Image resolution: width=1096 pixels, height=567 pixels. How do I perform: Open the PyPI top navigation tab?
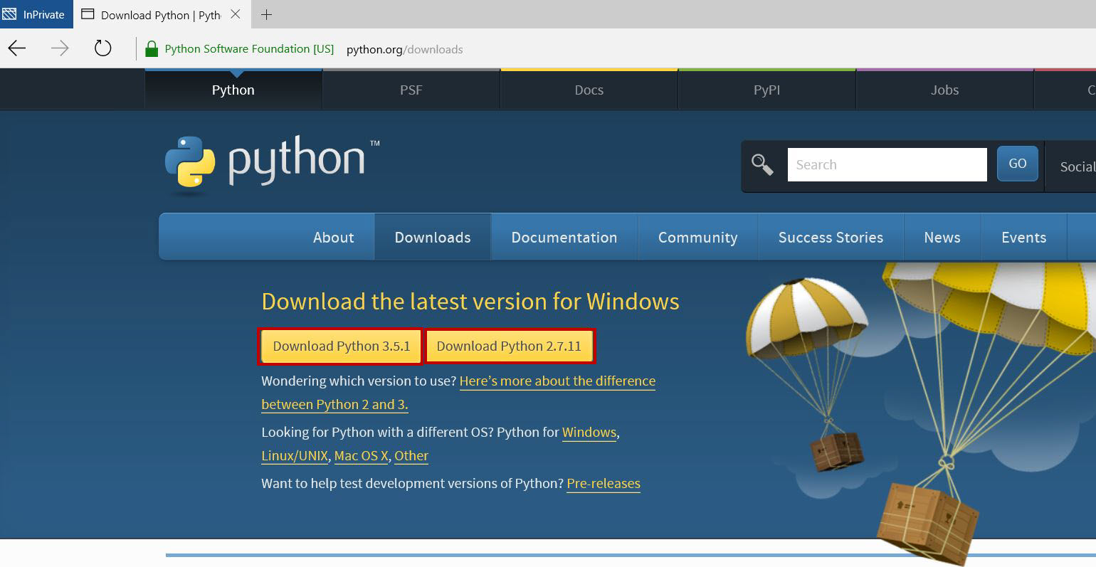click(x=767, y=90)
